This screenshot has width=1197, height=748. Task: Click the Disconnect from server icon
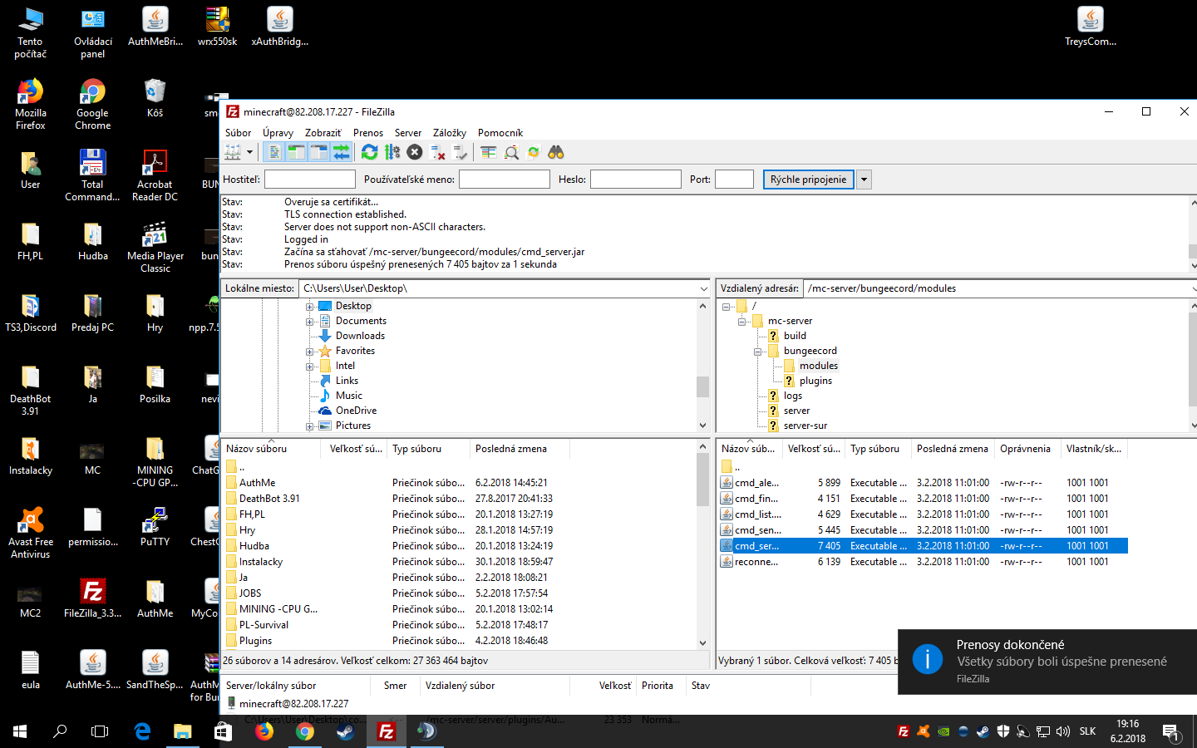tap(437, 152)
